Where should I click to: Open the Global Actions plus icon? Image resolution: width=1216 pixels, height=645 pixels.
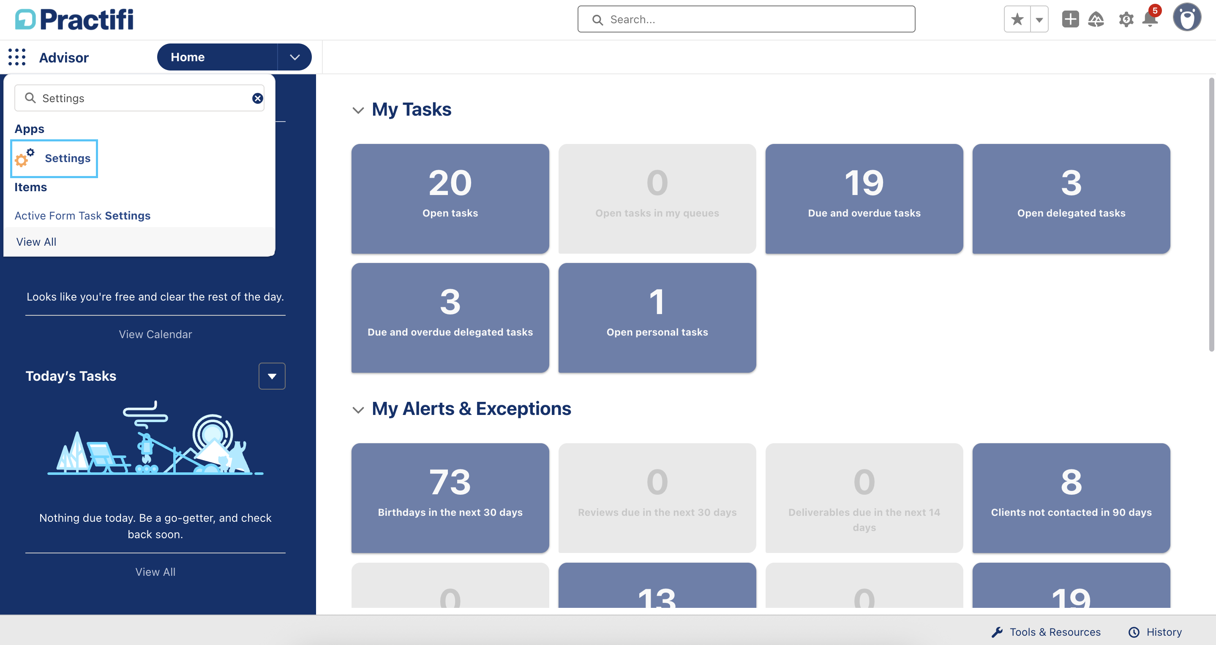[x=1070, y=19]
